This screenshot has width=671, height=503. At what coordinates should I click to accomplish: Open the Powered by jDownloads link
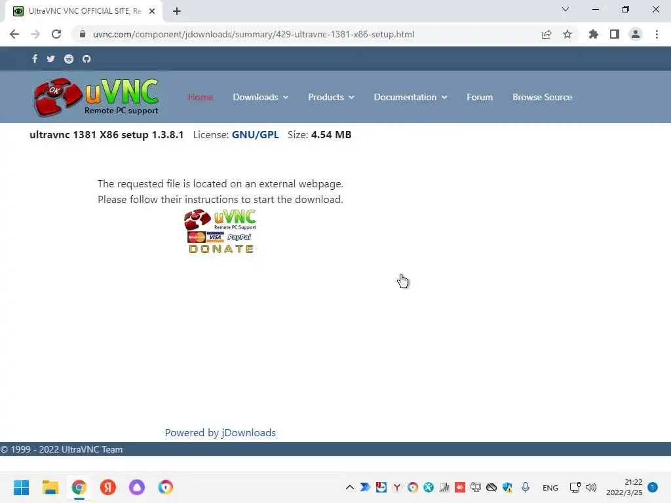point(220,432)
